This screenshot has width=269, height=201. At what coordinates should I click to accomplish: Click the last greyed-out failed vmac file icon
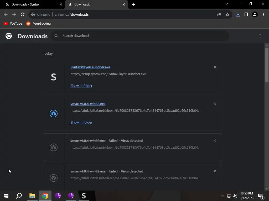(x=54, y=178)
